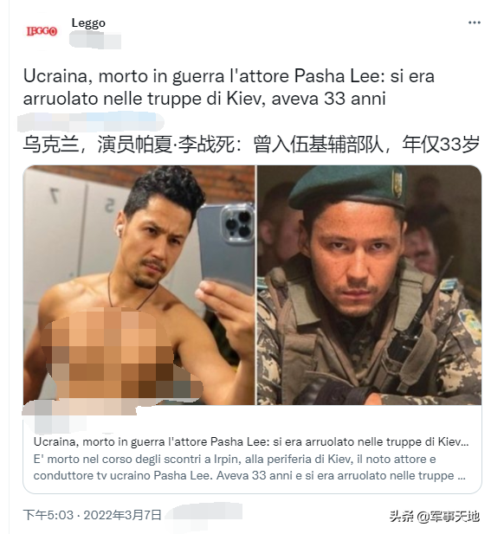Open the blurred link below the tweet text
The height and width of the screenshot is (534, 491).
[91, 121]
